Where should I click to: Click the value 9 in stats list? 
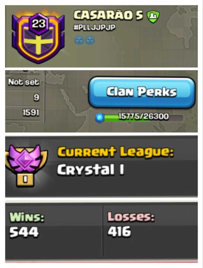36,98
